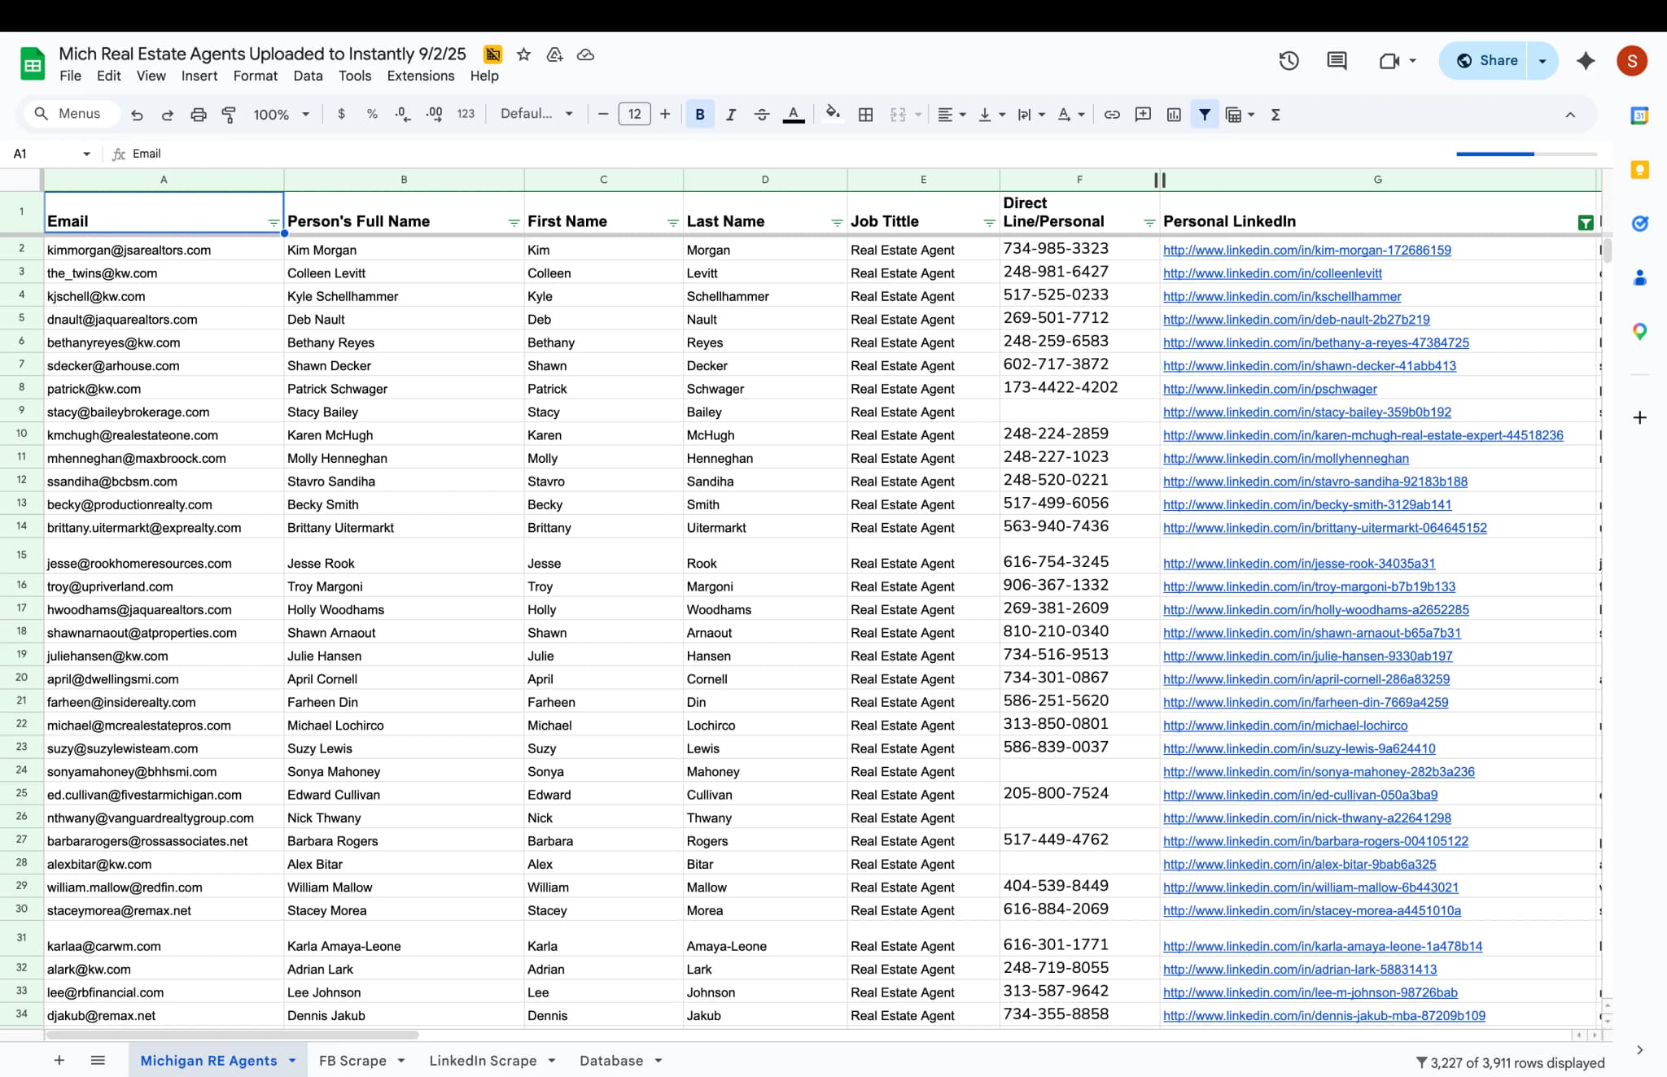The image size is (1667, 1077).
Task: Open version history clock icon
Action: [x=1289, y=61]
